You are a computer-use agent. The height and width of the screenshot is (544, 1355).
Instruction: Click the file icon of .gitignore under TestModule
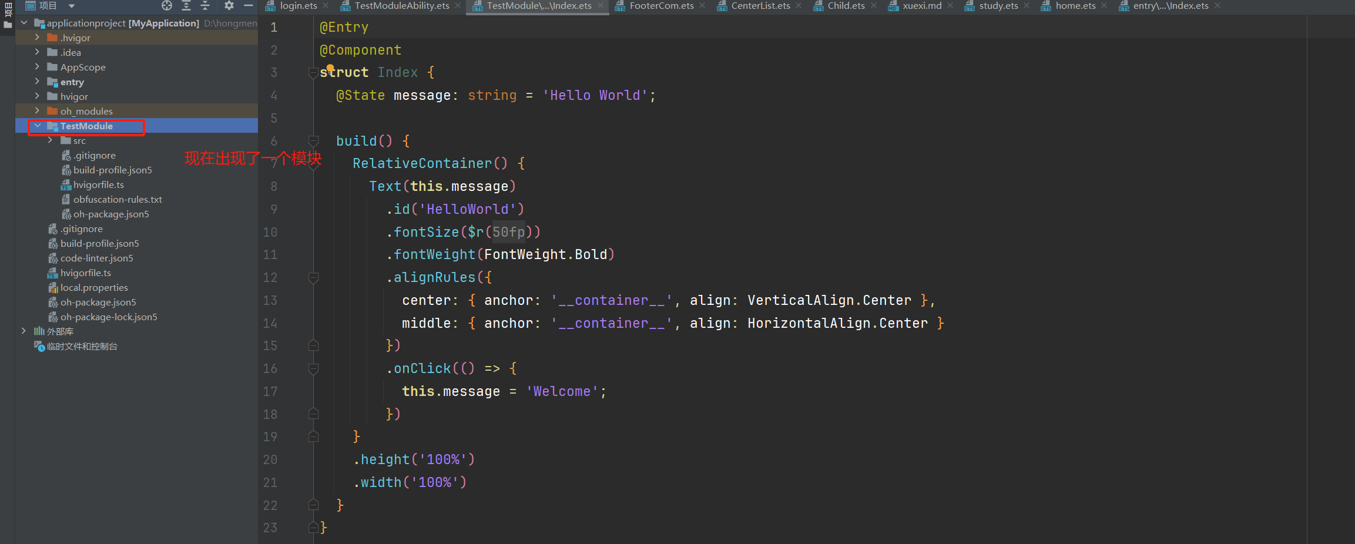66,156
